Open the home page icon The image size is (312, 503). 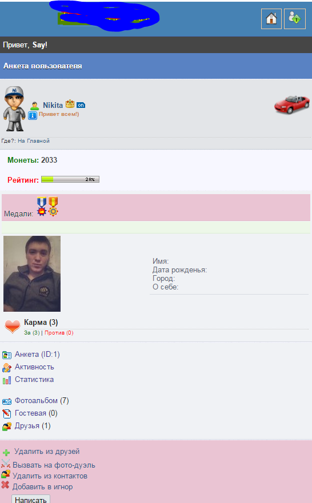coord(271,19)
